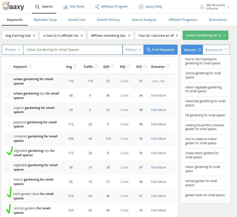Image resolution: width=237 pixels, height=217 pixels.
Task: Open related 'fall gardening for small spaces'
Action: 205,115
